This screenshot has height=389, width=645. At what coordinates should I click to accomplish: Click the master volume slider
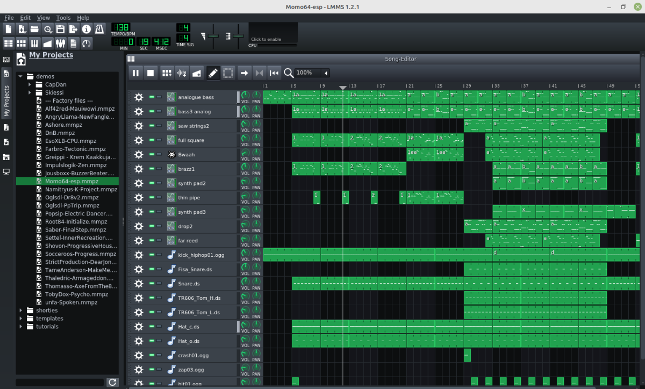tap(213, 35)
